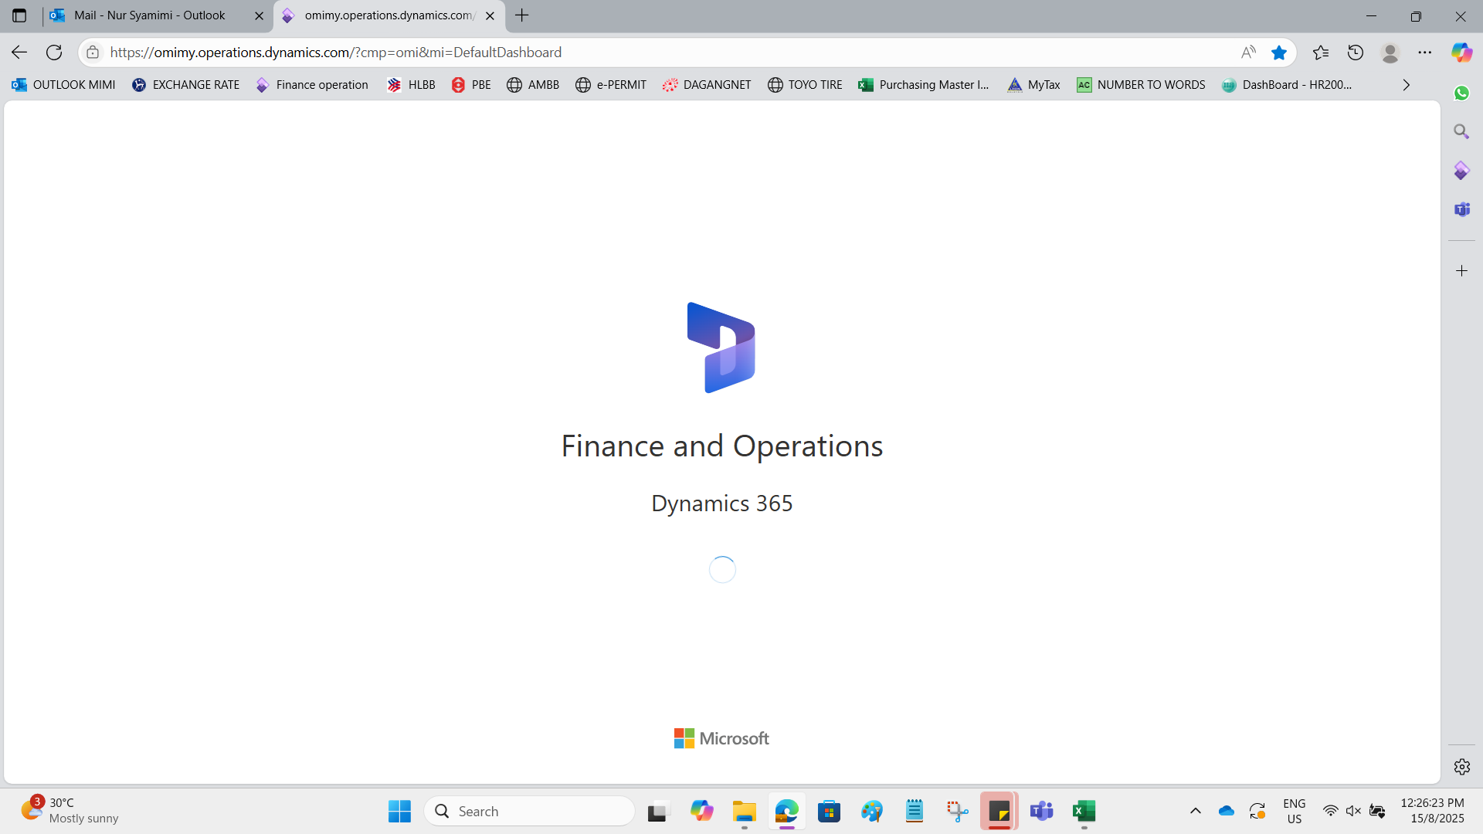Open the Copilot icon in toolbar
This screenshot has height=834, width=1483.
tap(1461, 53)
